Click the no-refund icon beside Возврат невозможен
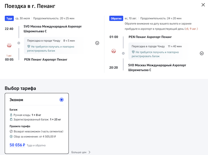 click(x=11, y=132)
